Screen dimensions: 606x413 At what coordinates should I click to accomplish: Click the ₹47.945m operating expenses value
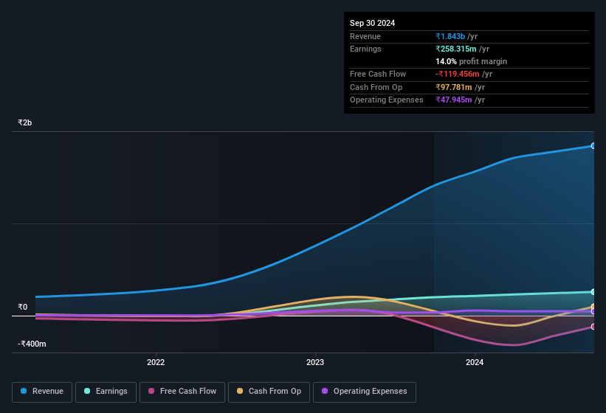454,100
